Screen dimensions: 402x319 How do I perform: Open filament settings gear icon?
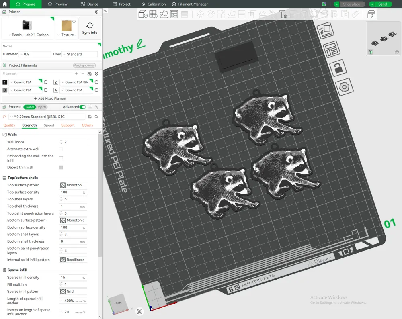96,74
